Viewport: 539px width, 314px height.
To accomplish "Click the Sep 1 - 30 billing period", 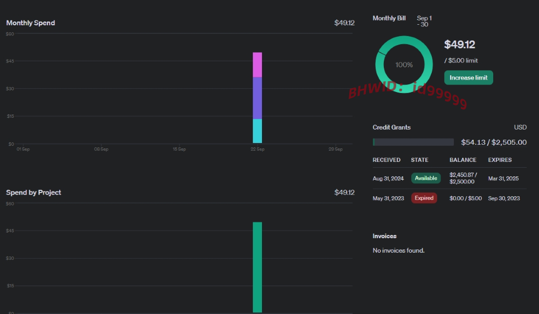I will (424, 22).
